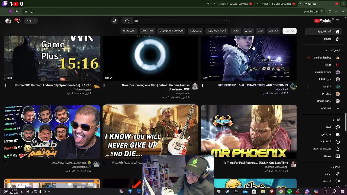Open Spotify from the taskbar
Viewport: 347px width, 195px height.
[289, 191]
